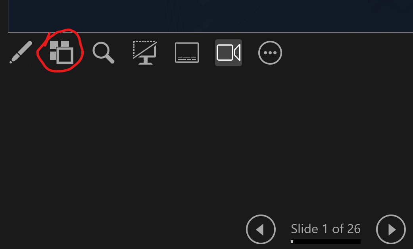
Task: Click the red-circled slide grid icon
Action: [61, 52]
